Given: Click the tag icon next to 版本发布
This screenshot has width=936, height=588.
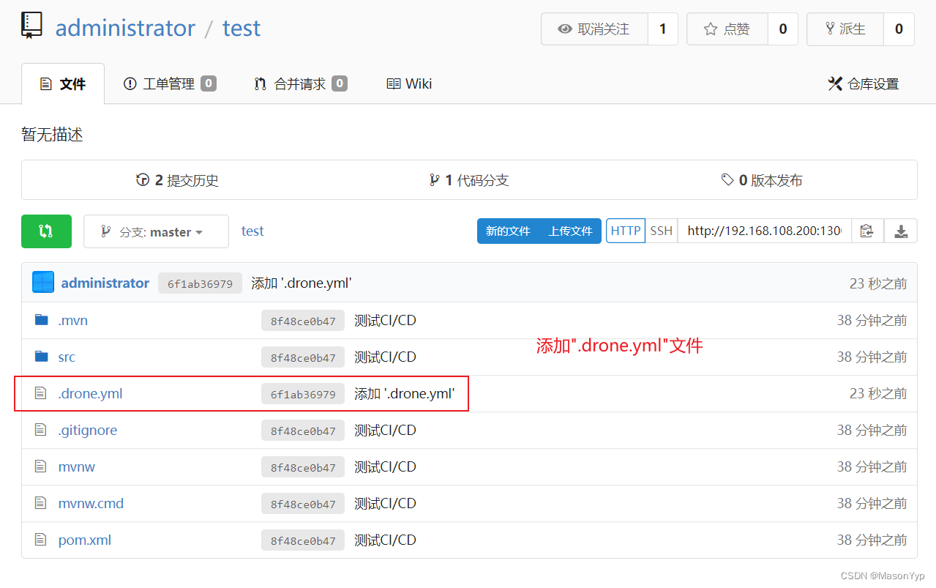Looking at the screenshot, I should tap(726, 179).
